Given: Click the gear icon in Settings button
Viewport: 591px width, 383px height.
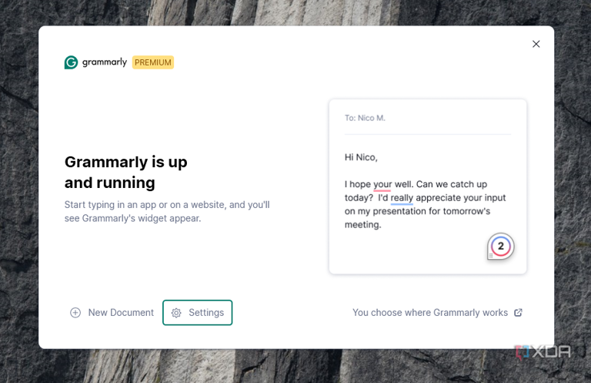Looking at the screenshot, I should pos(176,313).
